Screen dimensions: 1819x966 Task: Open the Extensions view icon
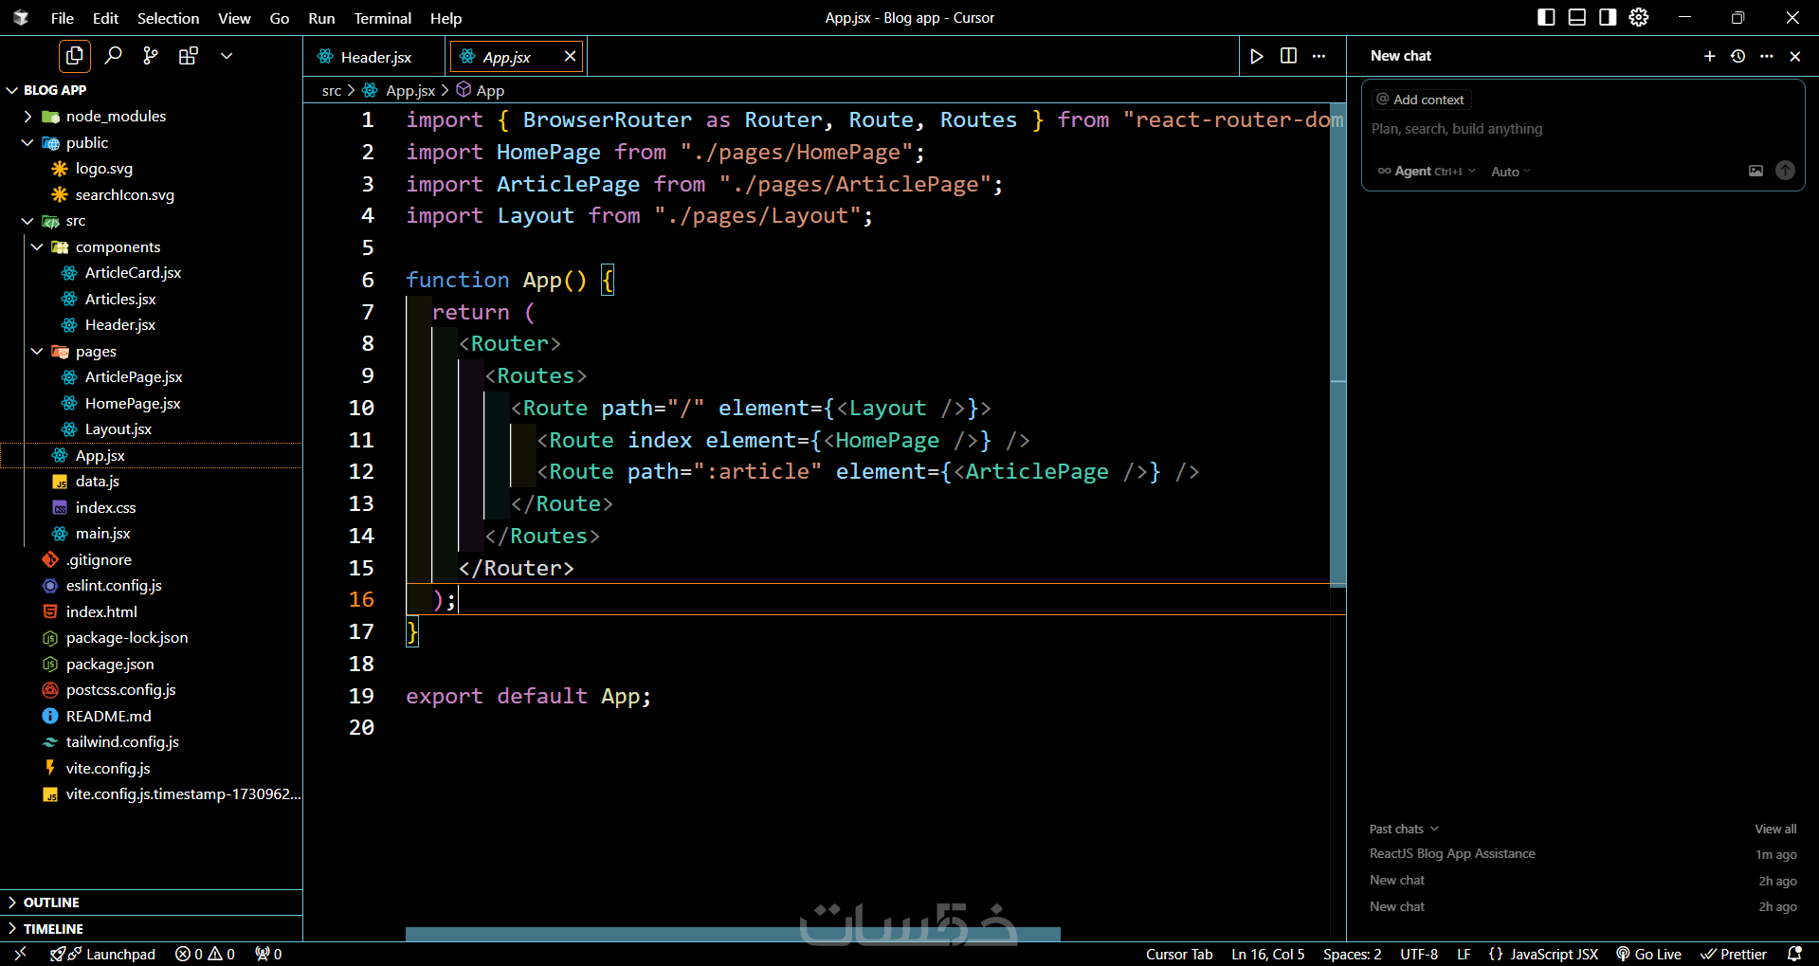coord(189,56)
